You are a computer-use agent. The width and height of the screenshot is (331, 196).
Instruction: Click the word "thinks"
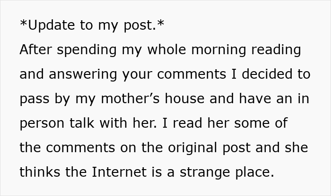pos(39,172)
